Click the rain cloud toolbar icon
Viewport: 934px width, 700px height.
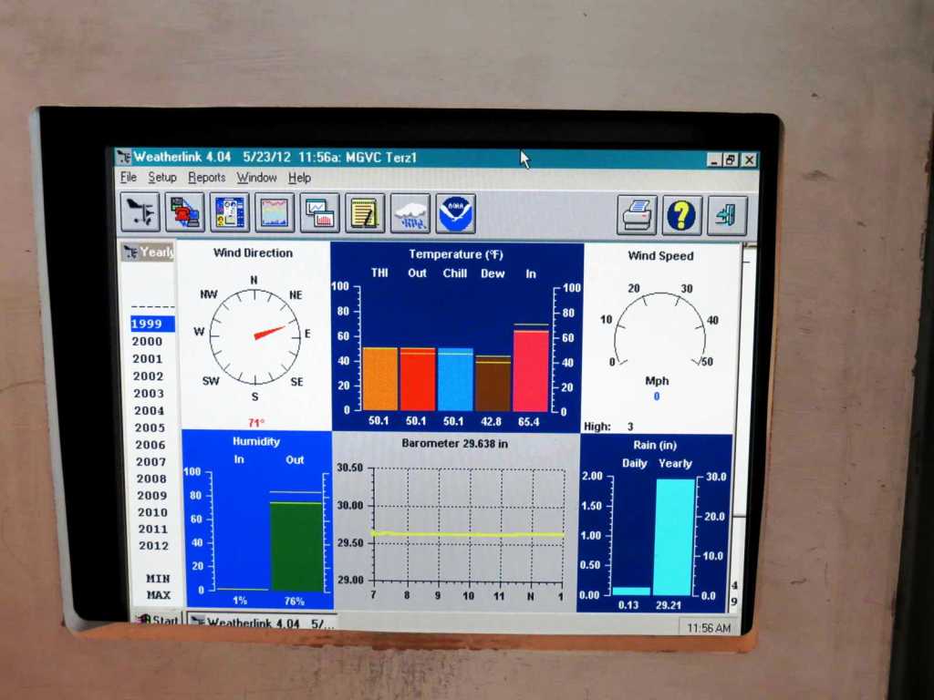tap(410, 213)
